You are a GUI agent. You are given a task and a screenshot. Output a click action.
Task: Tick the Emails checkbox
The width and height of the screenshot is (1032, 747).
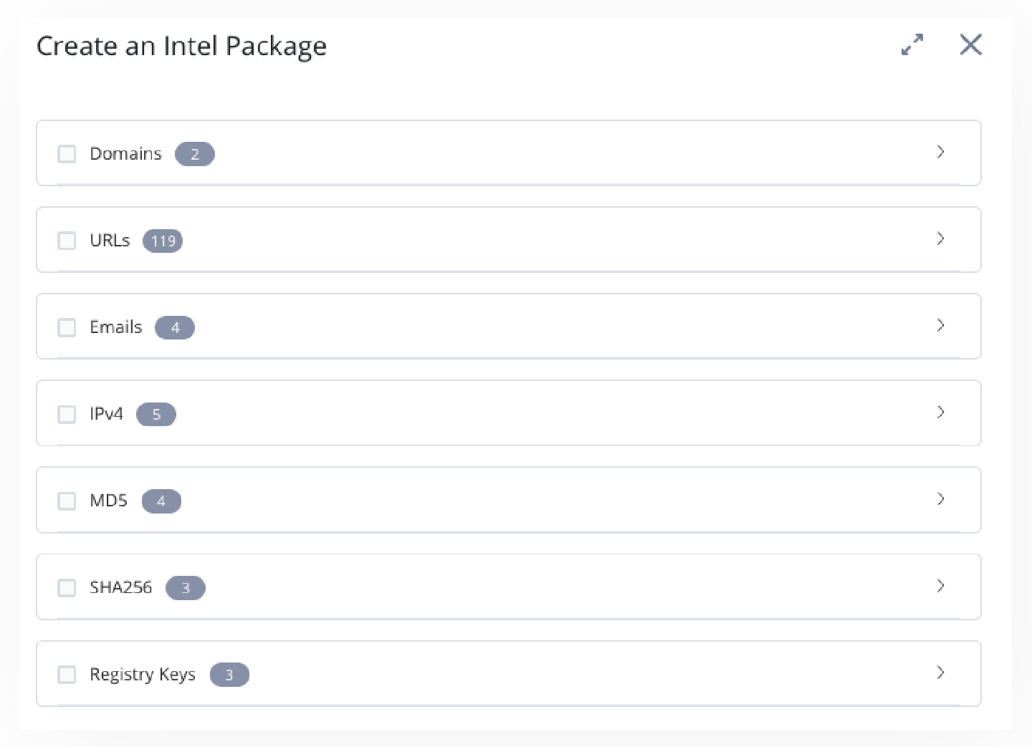[x=67, y=327]
